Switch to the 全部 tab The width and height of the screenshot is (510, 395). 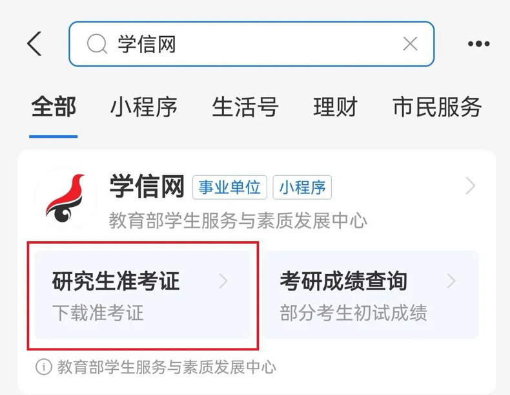(54, 107)
